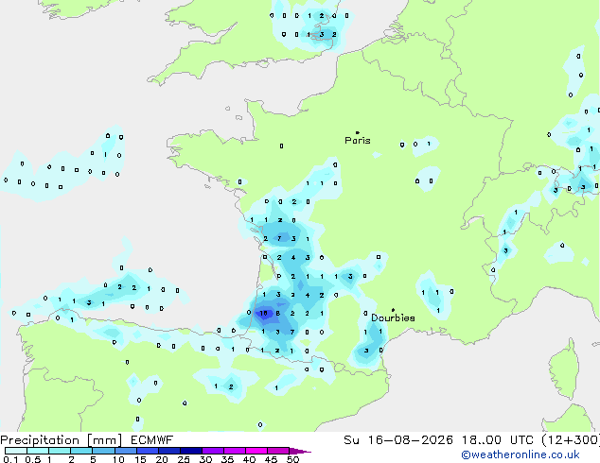Click the '18..00 UTC' time text
This screenshot has height=463, width=600.
tap(498, 440)
